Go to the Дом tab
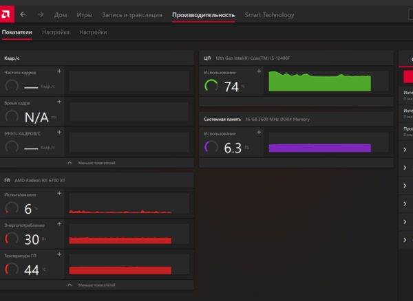413x301 pixels. (x=61, y=14)
